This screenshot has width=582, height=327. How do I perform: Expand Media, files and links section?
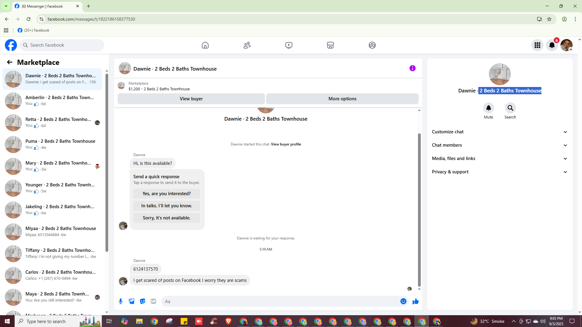[x=500, y=158]
